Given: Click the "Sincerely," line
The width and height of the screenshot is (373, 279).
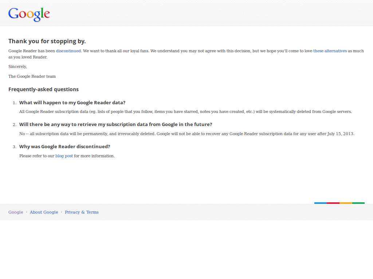Looking at the screenshot, I should coord(17,67).
